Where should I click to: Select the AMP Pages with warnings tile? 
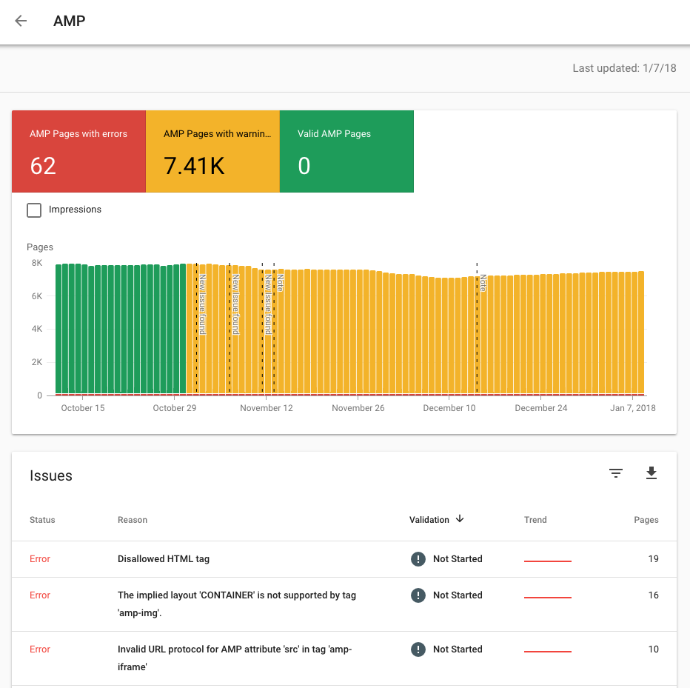point(212,151)
